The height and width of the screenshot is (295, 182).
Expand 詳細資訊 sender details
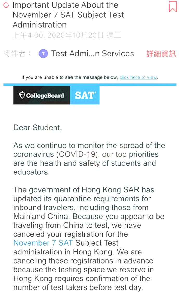161,54
